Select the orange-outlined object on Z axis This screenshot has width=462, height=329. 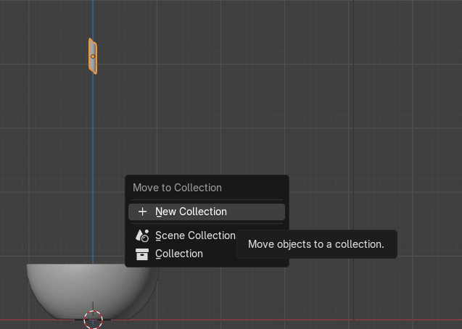click(93, 65)
